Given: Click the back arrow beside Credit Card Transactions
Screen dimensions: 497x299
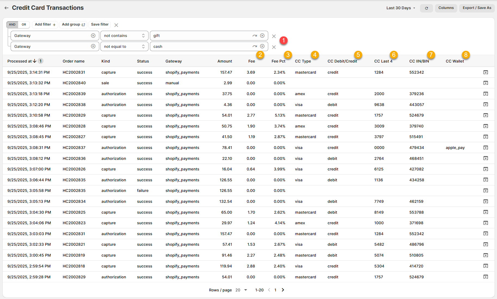Looking at the screenshot, I should point(7,8).
